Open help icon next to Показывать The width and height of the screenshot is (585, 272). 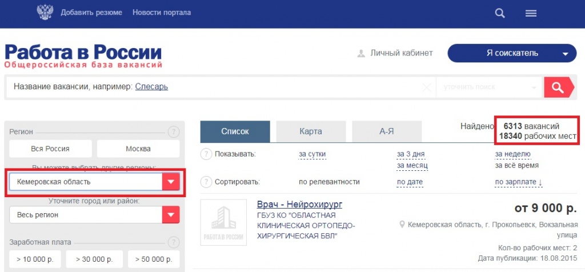206,154
